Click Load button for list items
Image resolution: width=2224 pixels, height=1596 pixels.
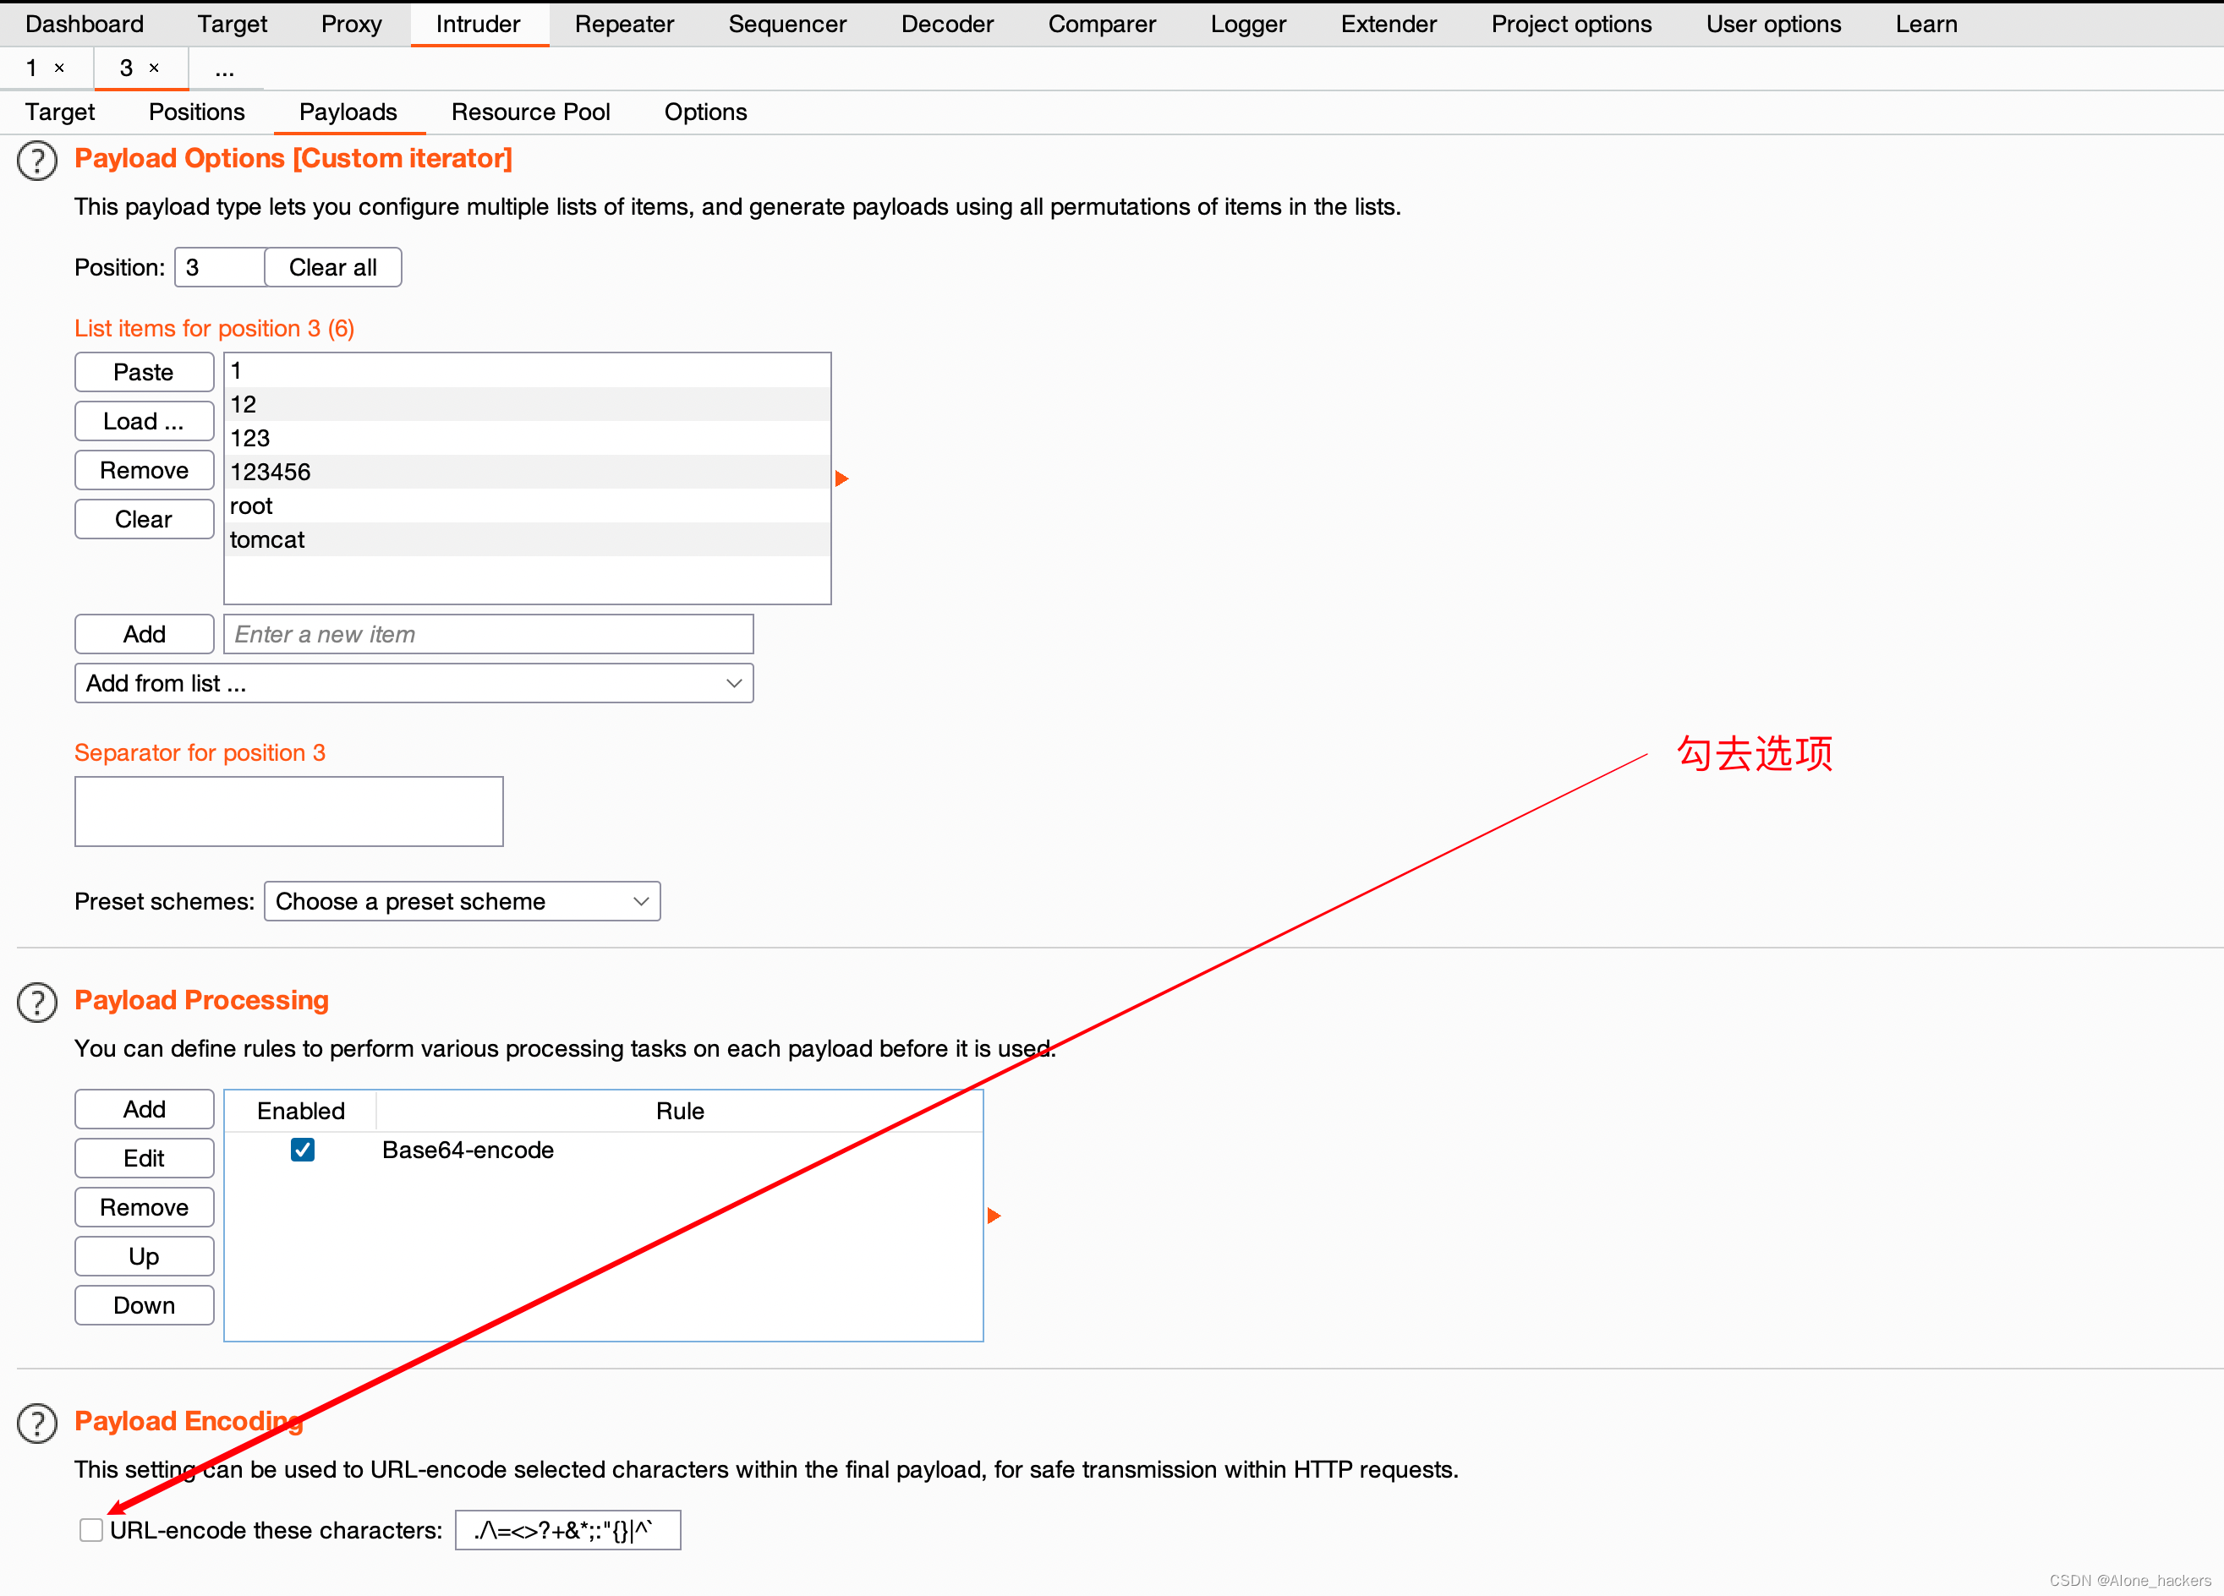click(144, 422)
